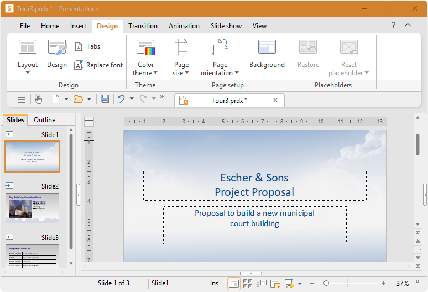Click the zoom slider handle

tap(326, 284)
